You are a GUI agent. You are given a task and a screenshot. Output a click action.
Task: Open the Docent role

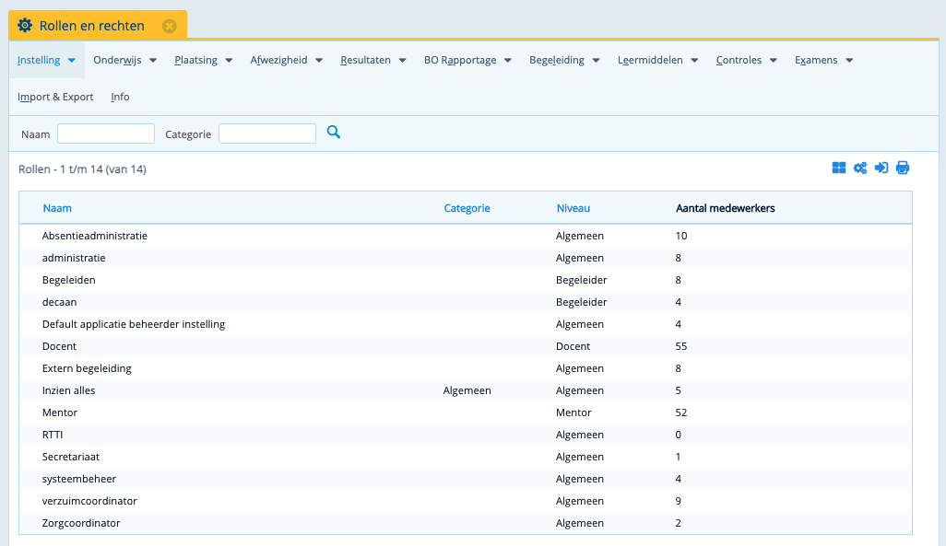tap(59, 346)
